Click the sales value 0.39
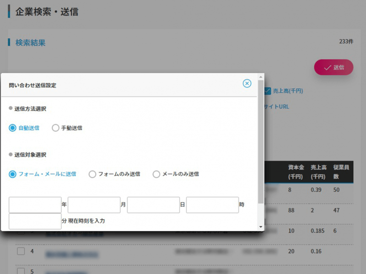Screen dimensions: 366x274 316,190
